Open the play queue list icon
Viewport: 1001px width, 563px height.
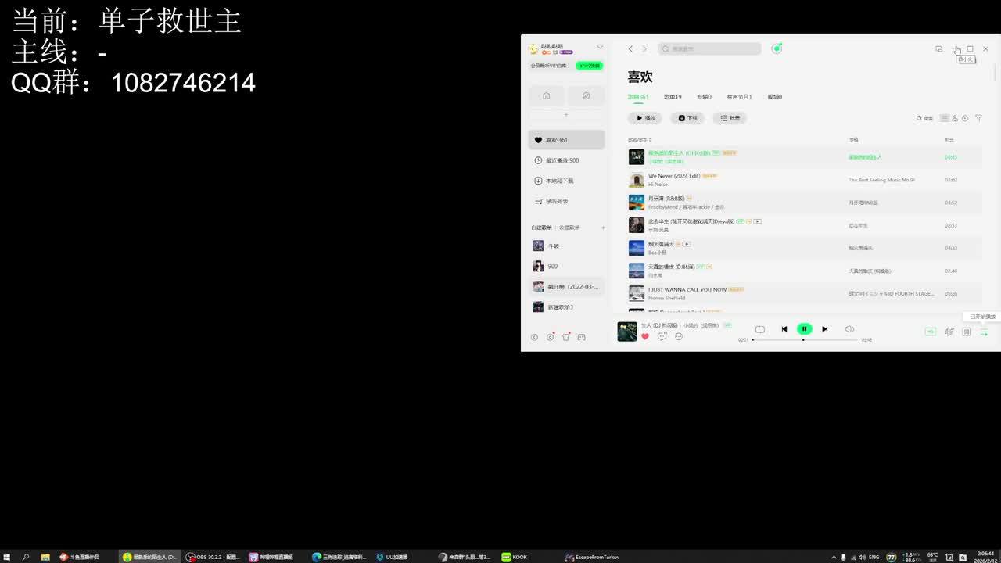[984, 332]
